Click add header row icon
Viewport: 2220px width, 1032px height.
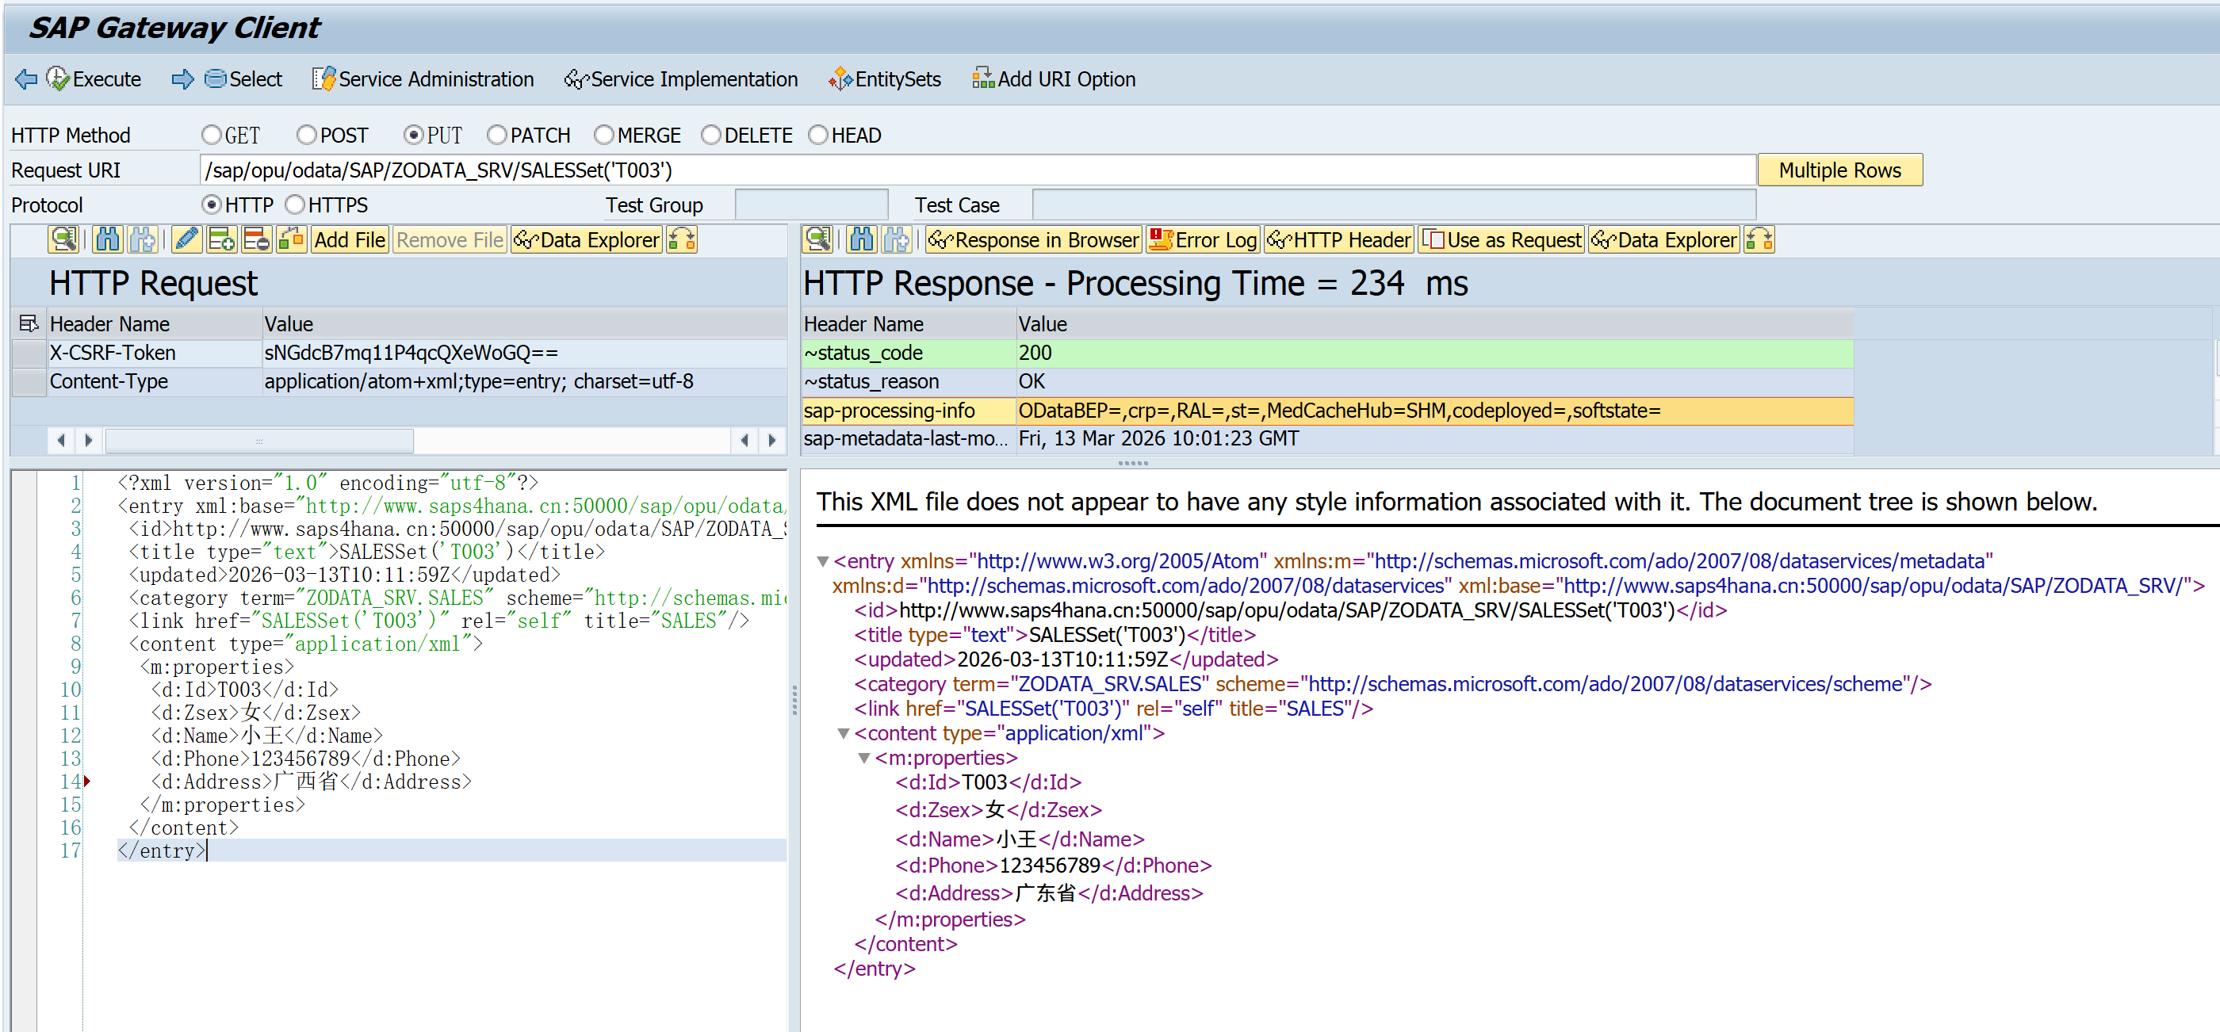[x=221, y=239]
